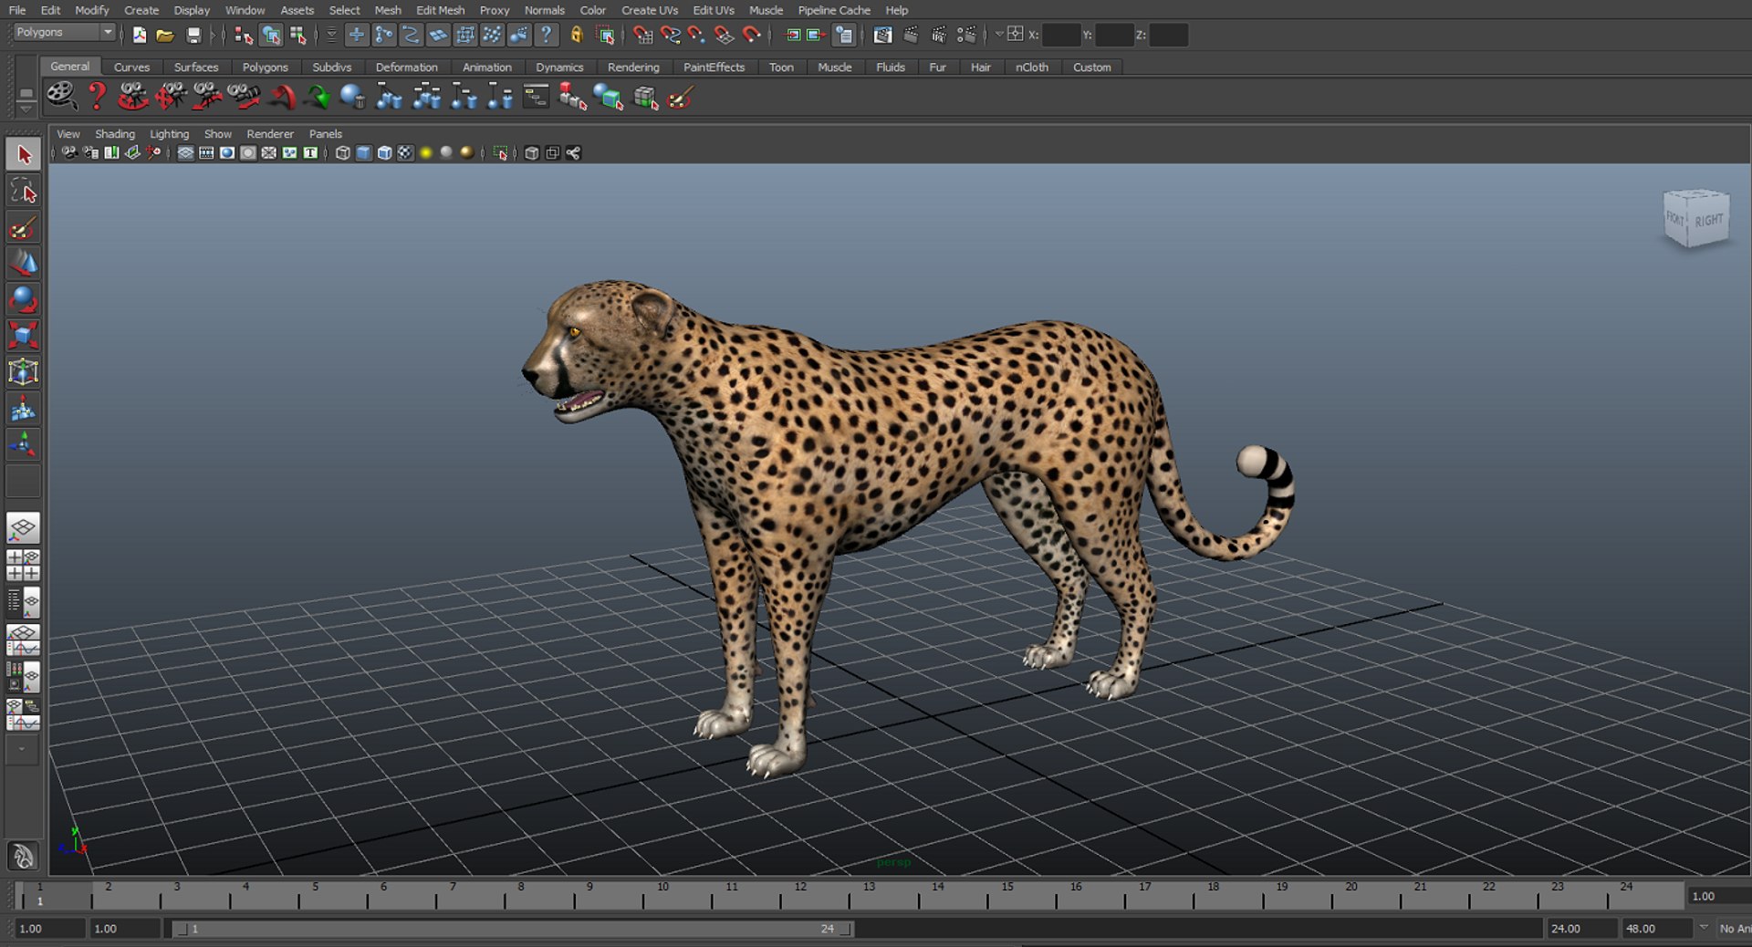Activate the Move tool
The width and height of the screenshot is (1752, 947).
coord(24,264)
